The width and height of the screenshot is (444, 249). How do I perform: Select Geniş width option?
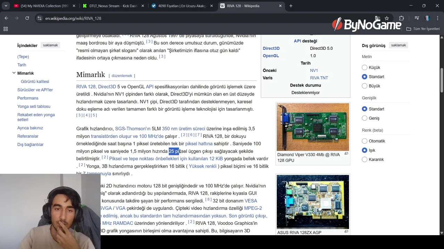coord(365,118)
